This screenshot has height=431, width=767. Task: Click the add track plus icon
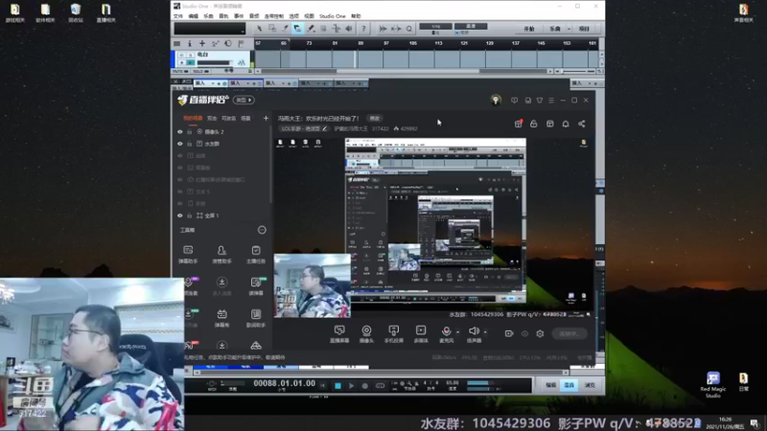pos(202,43)
